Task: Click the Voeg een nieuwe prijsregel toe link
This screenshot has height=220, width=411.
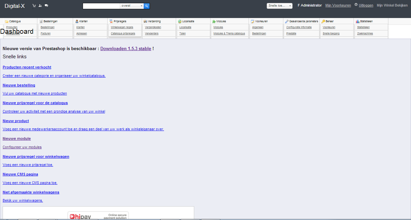Action: click(28, 165)
